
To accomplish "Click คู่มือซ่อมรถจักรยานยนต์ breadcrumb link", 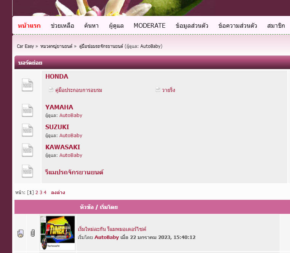I will point(101,46).
